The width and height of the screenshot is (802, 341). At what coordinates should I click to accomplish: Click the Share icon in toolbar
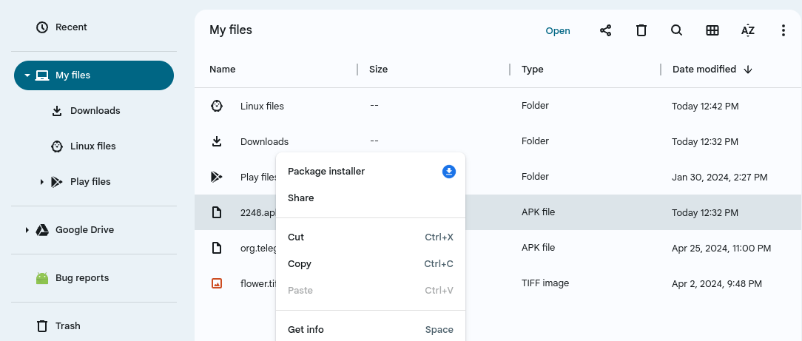coord(606,30)
